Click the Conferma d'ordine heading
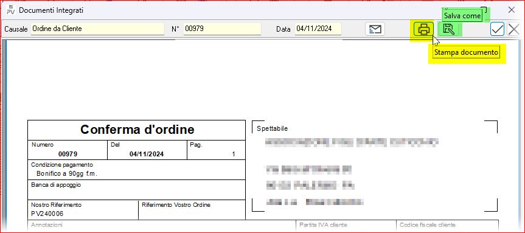The width and height of the screenshot is (525, 233). pyautogui.click(x=137, y=129)
